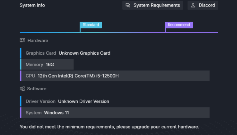This screenshot has height=135, width=237.
Task: Select the Standard marker flag
Action: 91,25
